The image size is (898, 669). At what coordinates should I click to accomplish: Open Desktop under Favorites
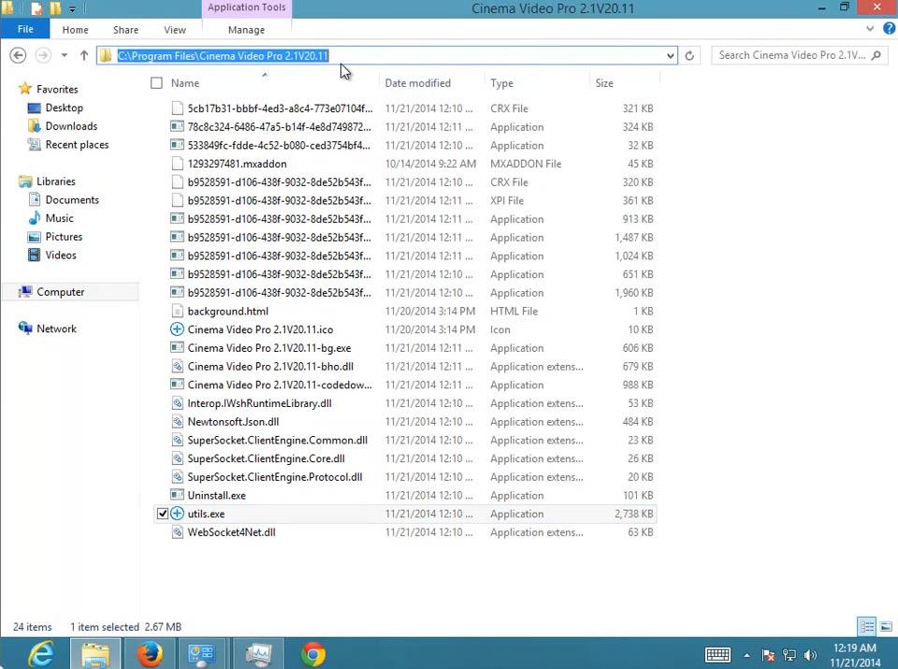pyautogui.click(x=65, y=108)
